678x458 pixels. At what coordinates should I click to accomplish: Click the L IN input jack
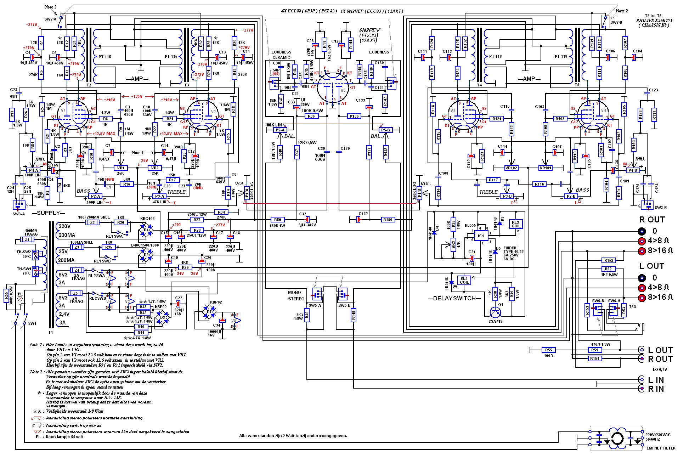(x=641, y=380)
